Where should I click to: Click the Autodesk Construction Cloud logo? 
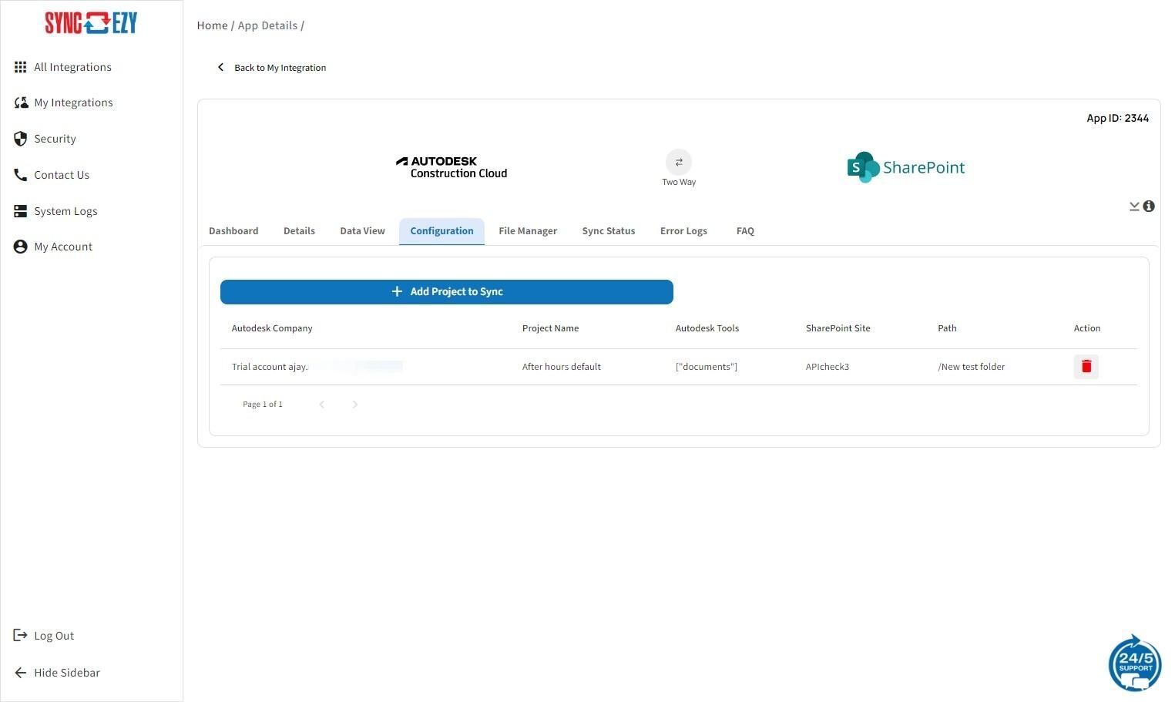tap(452, 167)
